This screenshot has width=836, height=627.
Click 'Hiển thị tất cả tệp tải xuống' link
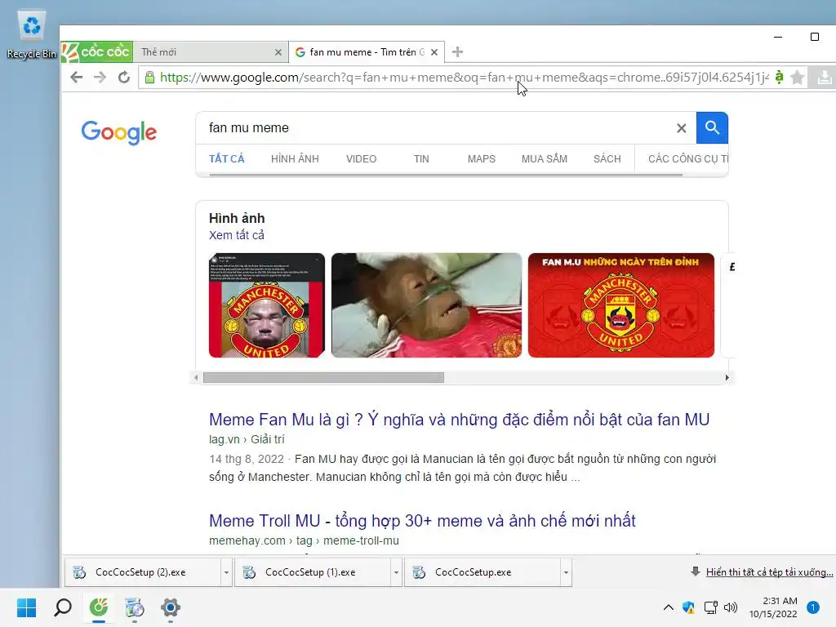769,572
